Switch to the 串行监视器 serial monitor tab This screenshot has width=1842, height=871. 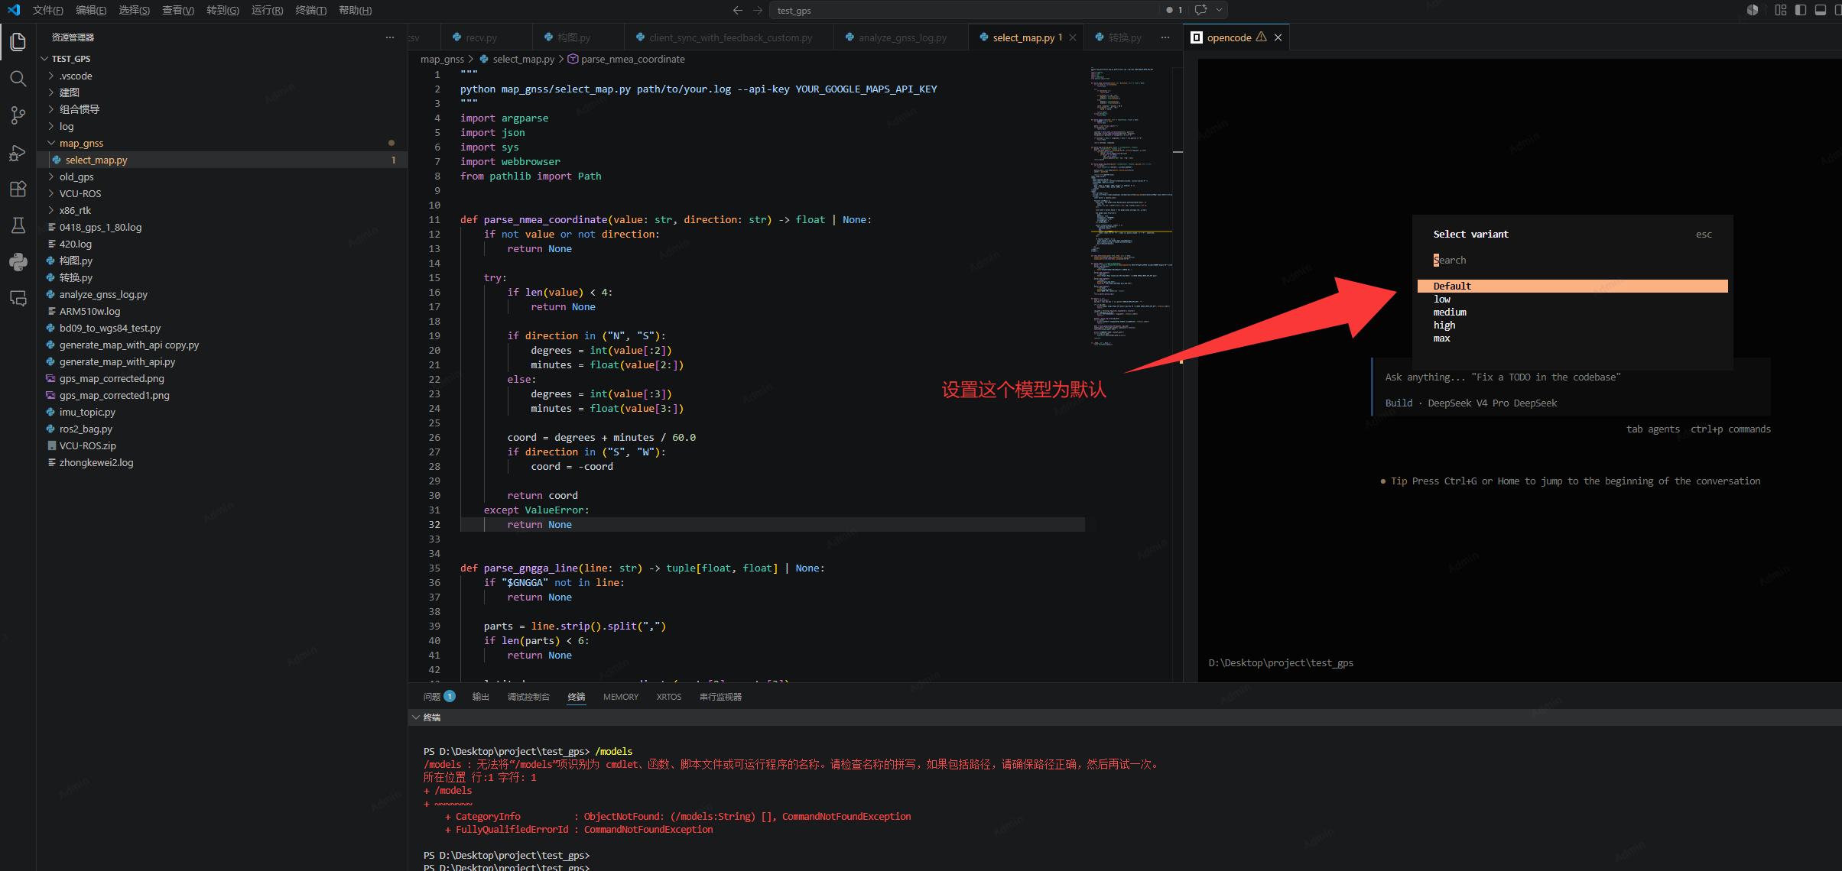coord(720,697)
